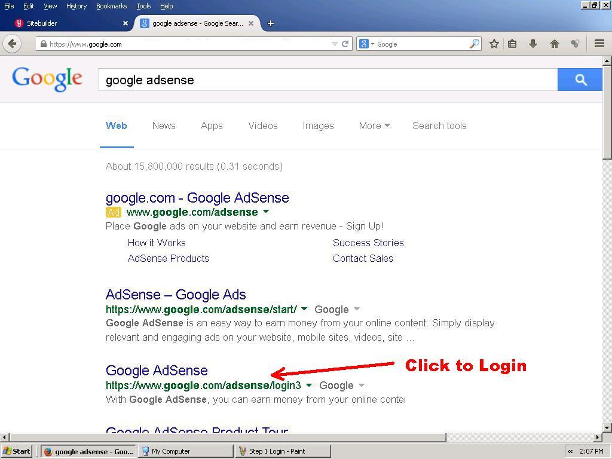Switch to Step 1 Login - Paint taskbar window
This screenshot has height=459, width=612.
[283, 451]
